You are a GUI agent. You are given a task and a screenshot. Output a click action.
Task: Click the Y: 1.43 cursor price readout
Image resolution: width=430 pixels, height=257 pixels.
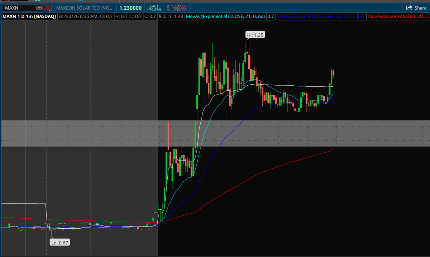[x=175, y=16]
